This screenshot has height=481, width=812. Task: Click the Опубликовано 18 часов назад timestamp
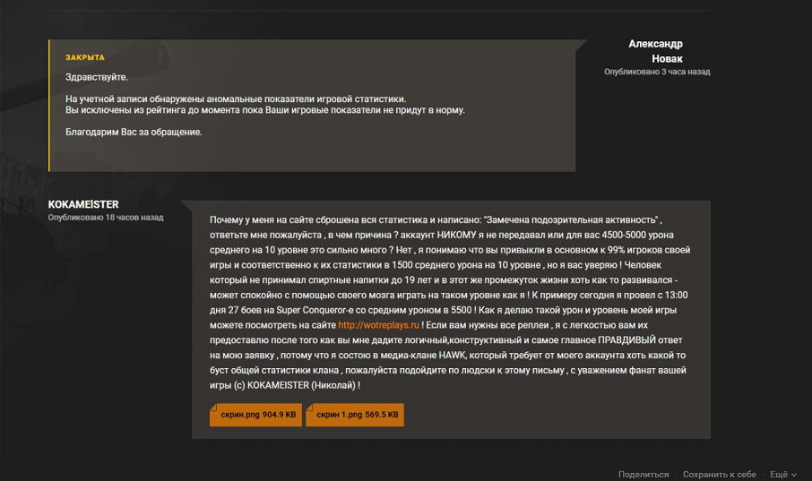106,218
